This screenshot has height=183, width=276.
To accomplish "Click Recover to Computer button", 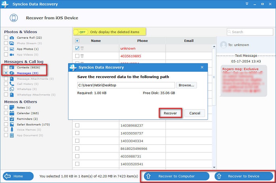I will [176, 176].
